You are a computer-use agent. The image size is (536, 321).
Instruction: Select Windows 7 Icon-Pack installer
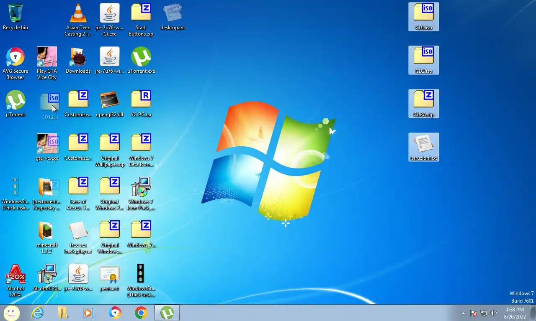click(141, 194)
